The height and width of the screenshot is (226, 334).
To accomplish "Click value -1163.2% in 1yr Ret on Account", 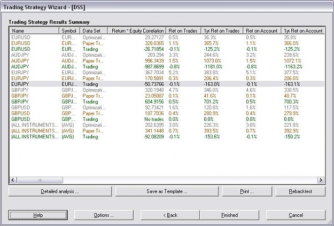I will point(293,67).
